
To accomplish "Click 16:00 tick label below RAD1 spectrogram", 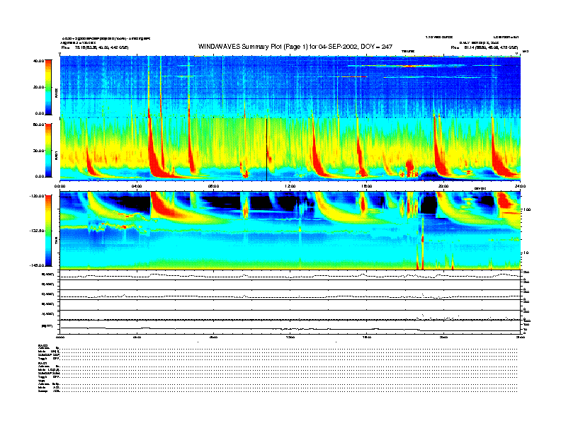I will (x=367, y=186).
